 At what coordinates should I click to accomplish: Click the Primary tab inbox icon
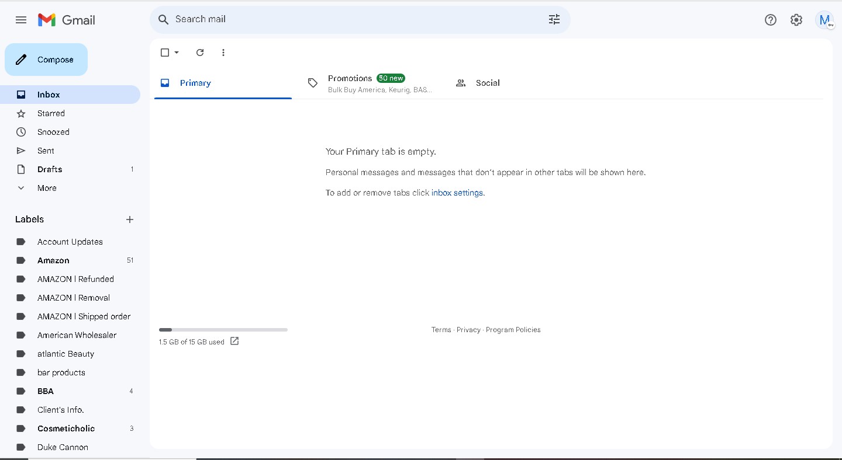click(165, 83)
